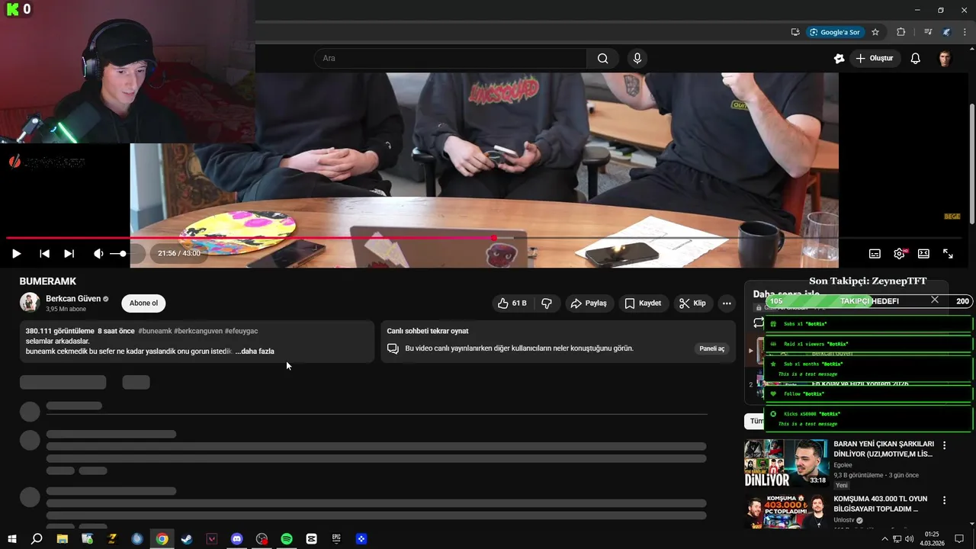Open the Unlostv channel name

tap(844, 520)
